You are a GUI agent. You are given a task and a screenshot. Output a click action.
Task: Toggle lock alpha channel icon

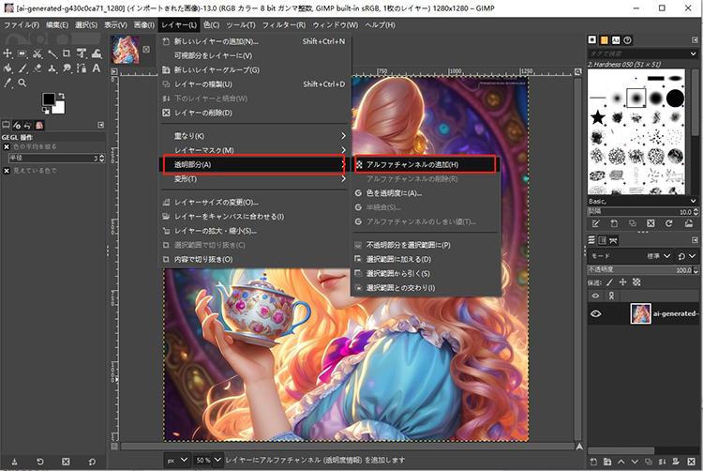pos(636,282)
